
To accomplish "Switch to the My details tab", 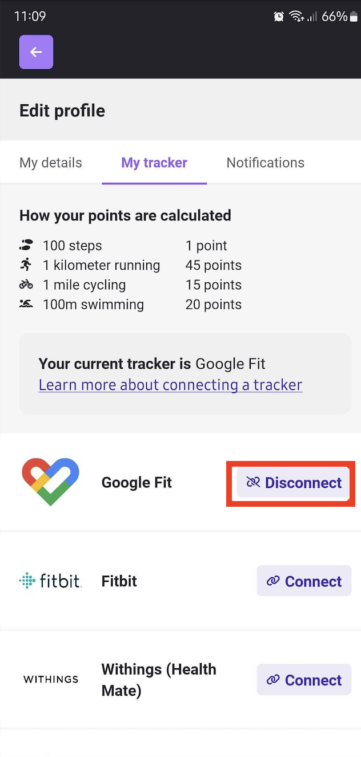I will pos(51,163).
